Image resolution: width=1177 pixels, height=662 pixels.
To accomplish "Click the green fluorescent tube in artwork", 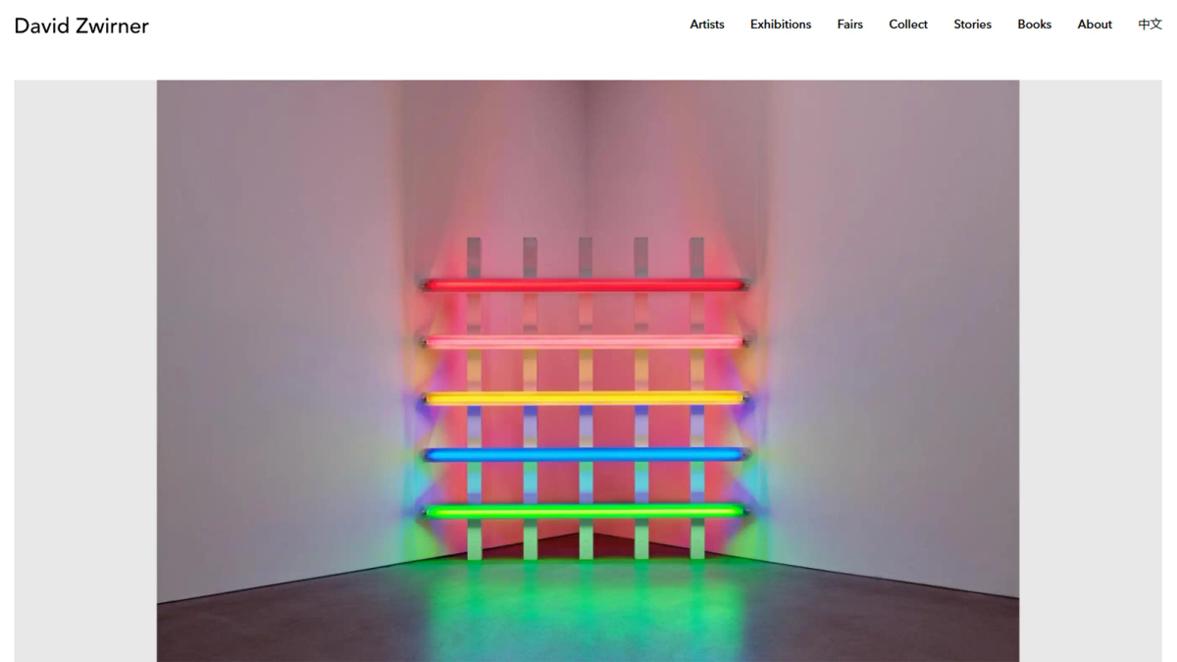I will pyautogui.click(x=585, y=511).
